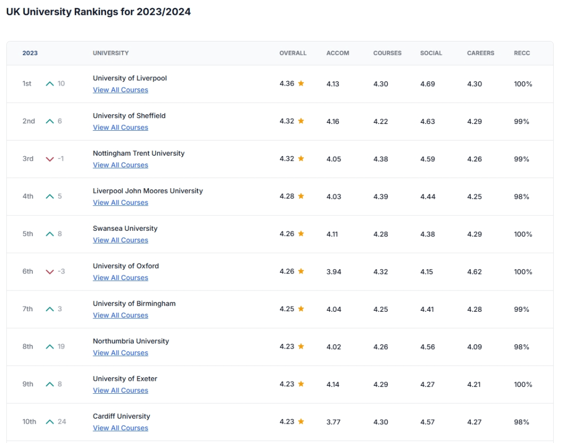Click the UNIVERSITY column header
This screenshot has width=561, height=443.
[111, 53]
